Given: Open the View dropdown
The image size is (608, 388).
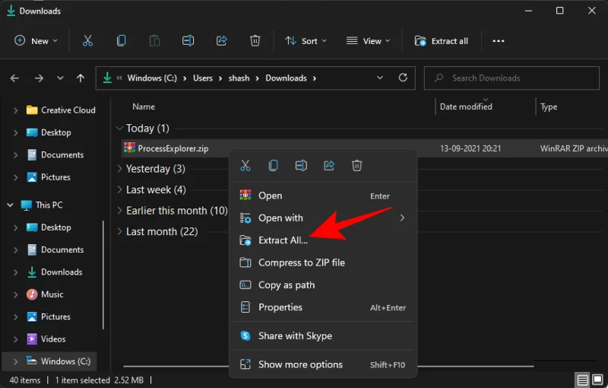Looking at the screenshot, I should pyautogui.click(x=368, y=41).
